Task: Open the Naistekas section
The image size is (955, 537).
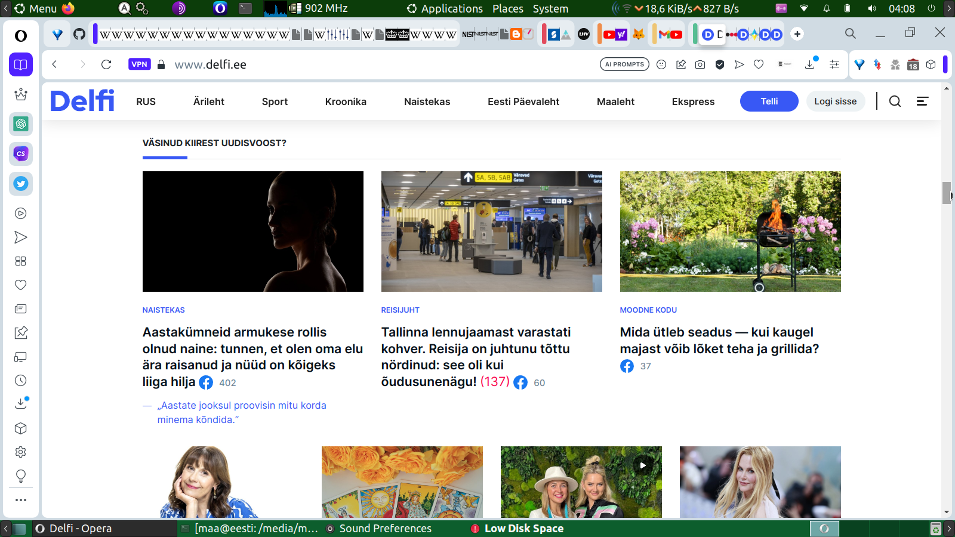Action: point(427,101)
